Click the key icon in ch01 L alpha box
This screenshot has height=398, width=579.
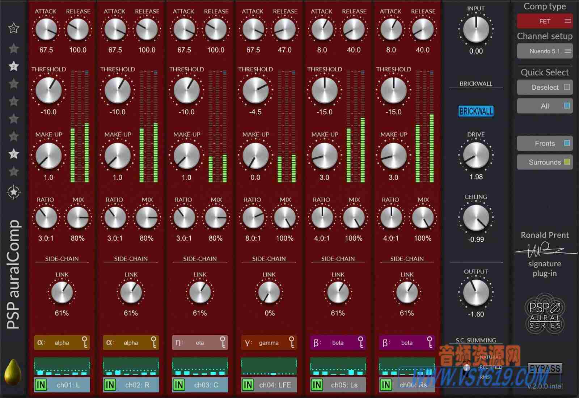[x=84, y=342]
